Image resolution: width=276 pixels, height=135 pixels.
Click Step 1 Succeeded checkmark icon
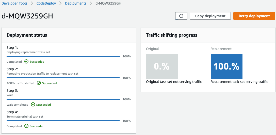tap(26, 61)
